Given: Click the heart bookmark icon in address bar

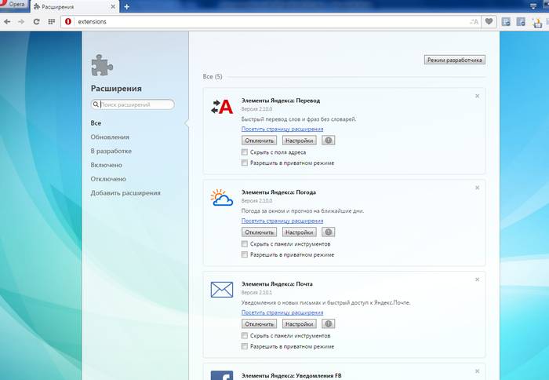Looking at the screenshot, I should (x=489, y=21).
